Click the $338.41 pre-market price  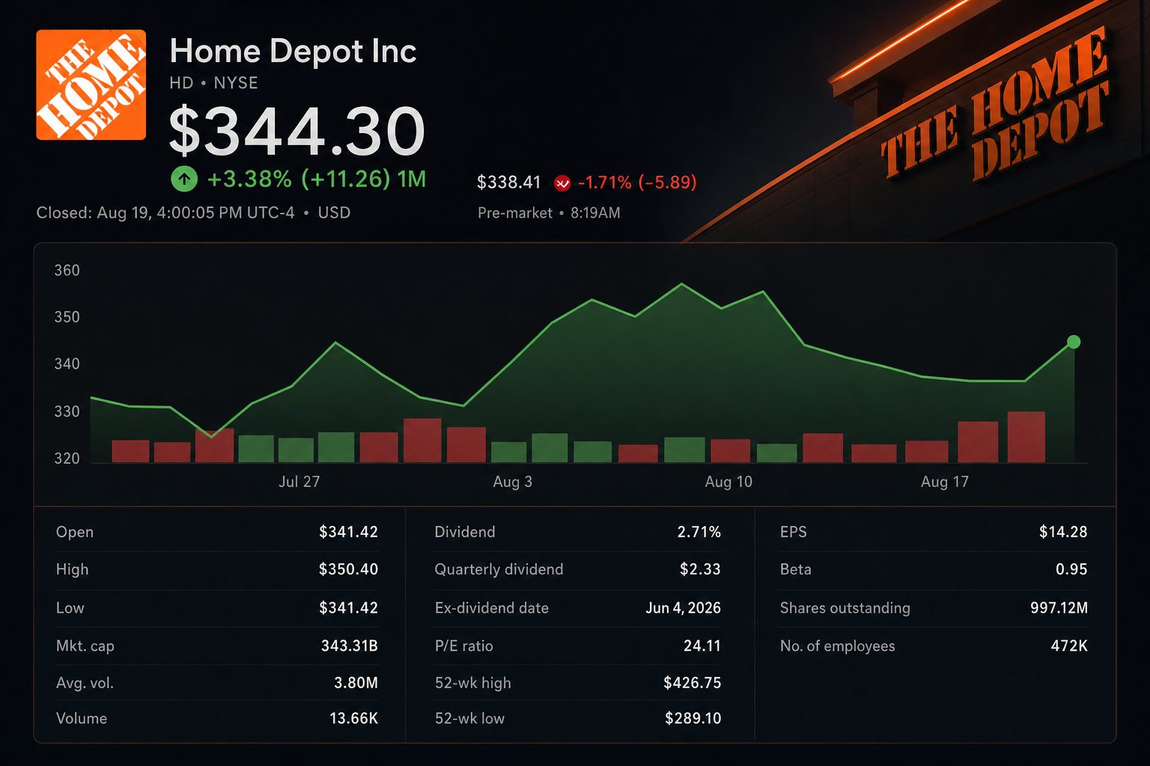pos(509,183)
